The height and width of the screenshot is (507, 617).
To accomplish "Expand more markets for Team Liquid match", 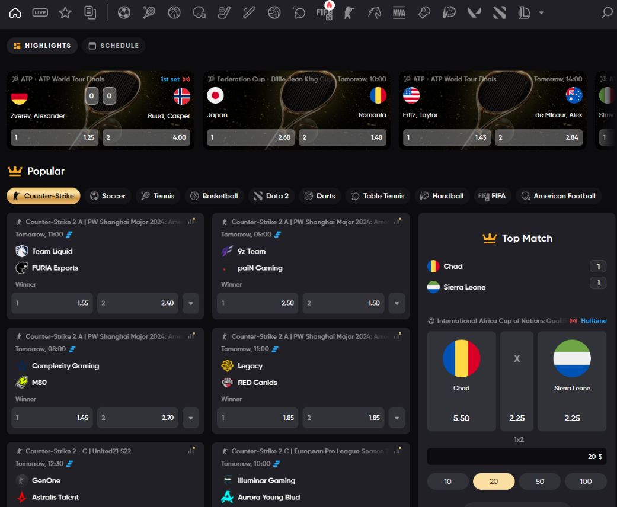I will [x=190, y=303].
